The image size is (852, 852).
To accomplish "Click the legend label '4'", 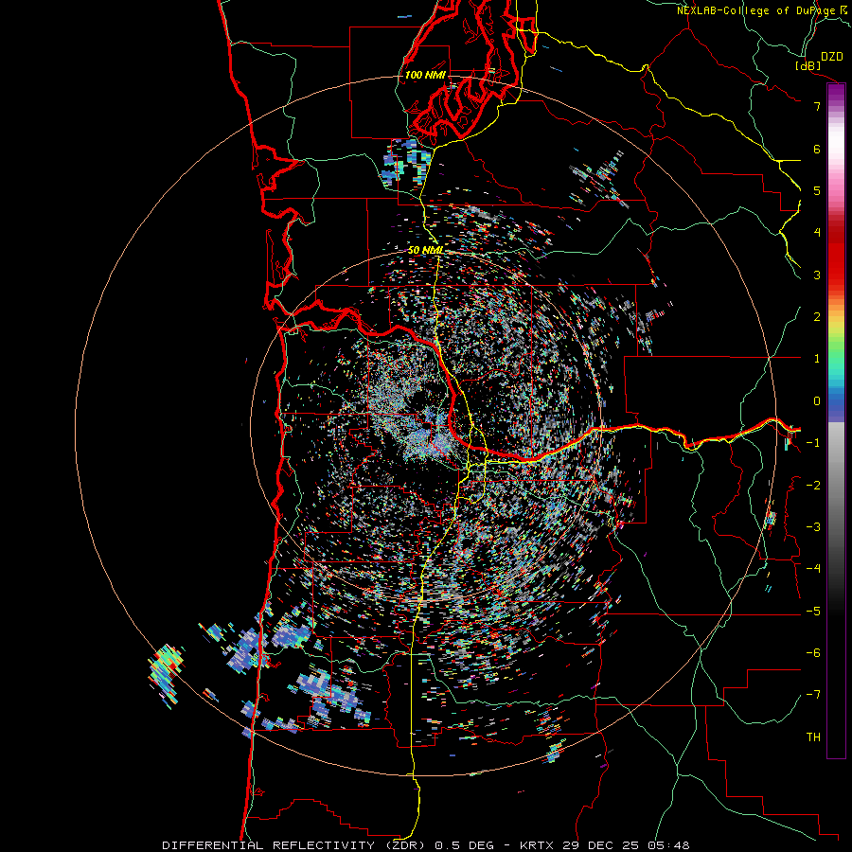I will [x=817, y=233].
